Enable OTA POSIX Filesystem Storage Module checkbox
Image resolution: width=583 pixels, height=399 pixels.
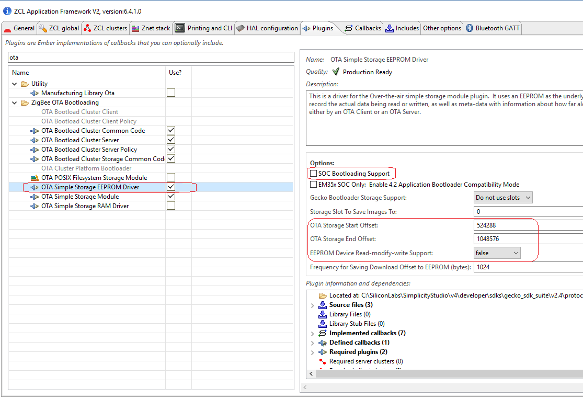171,177
